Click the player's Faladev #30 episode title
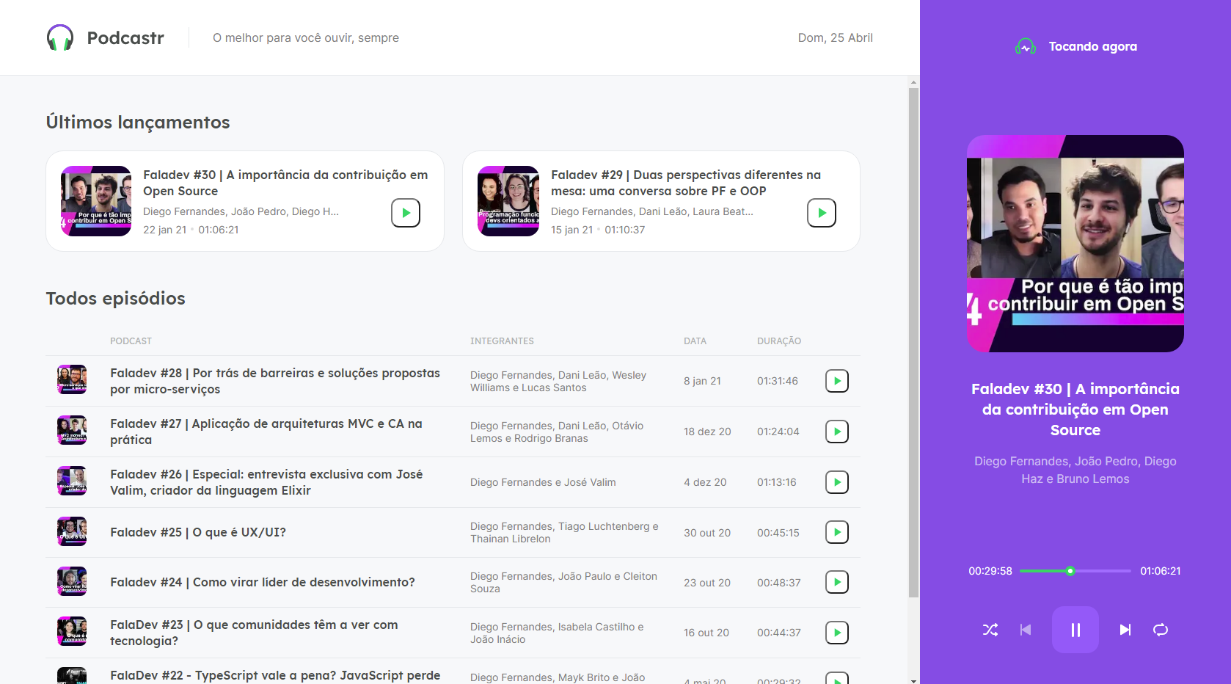1231x684 pixels. pos(1075,410)
